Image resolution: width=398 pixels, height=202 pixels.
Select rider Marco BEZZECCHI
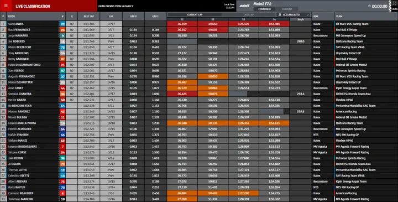click(x=19, y=47)
